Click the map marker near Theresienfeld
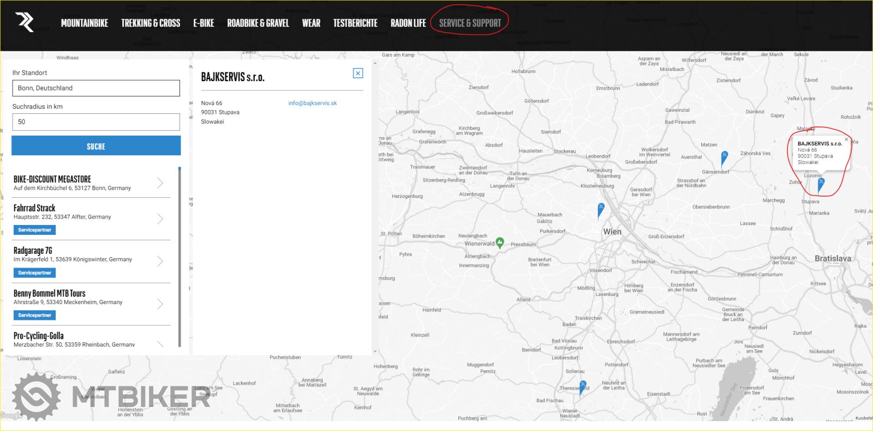The width and height of the screenshot is (873, 431). click(x=583, y=386)
